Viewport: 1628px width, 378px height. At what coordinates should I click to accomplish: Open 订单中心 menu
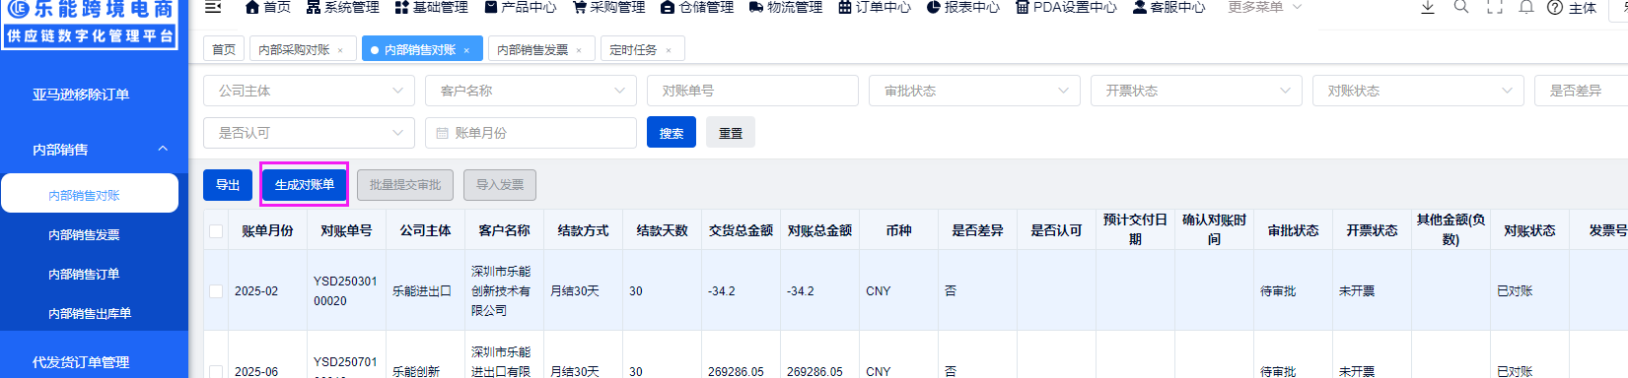pos(875,7)
